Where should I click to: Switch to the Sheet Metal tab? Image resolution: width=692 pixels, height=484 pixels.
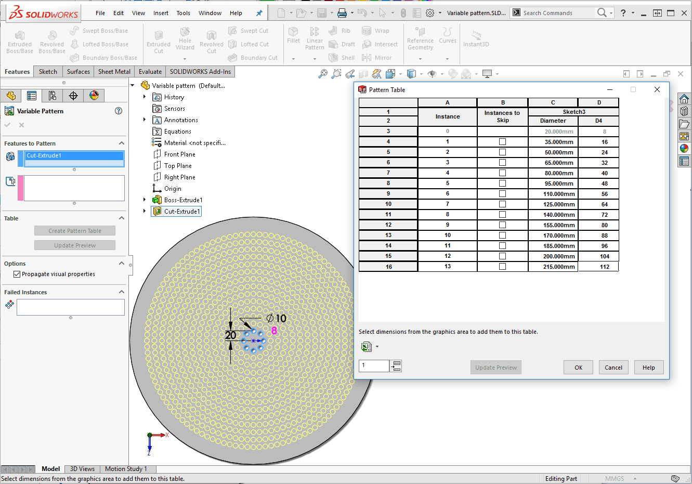[114, 72]
